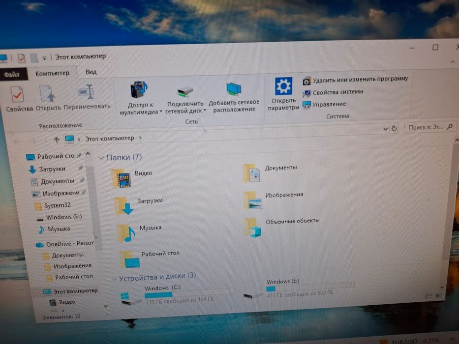Click the Открыть ribbon icon
The width and height of the screenshot is (459, 344).
47,93
